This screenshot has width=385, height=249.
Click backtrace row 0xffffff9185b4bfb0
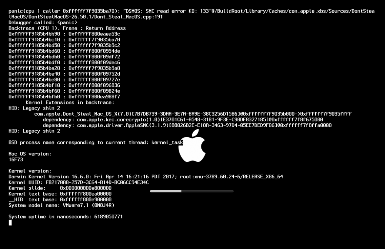pos(64,97)
